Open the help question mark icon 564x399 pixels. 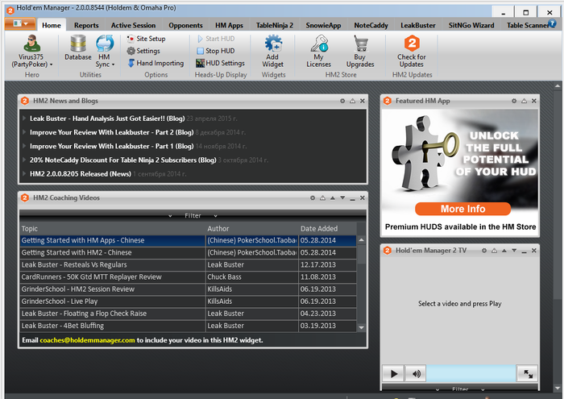pos(552,23)
